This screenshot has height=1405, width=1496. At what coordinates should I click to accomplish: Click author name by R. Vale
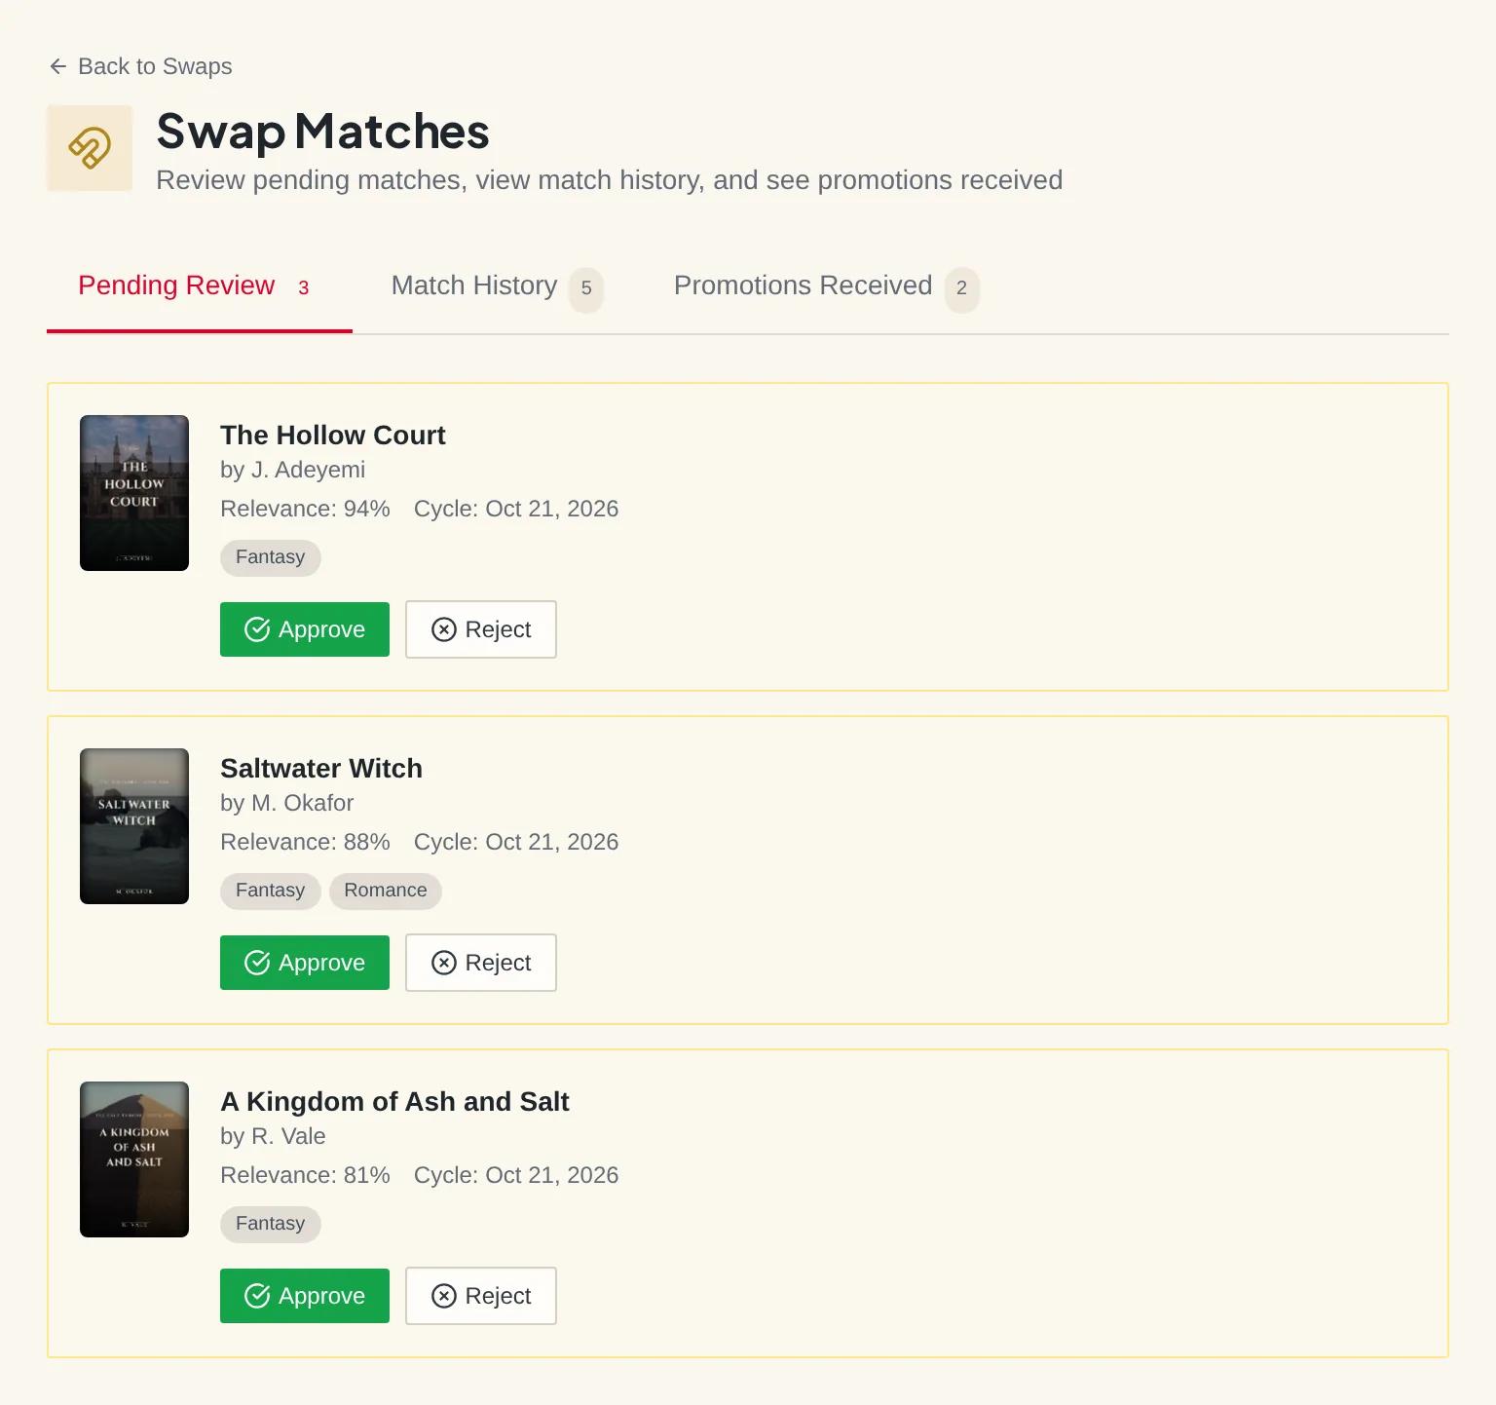click(x=273, y=1136)
